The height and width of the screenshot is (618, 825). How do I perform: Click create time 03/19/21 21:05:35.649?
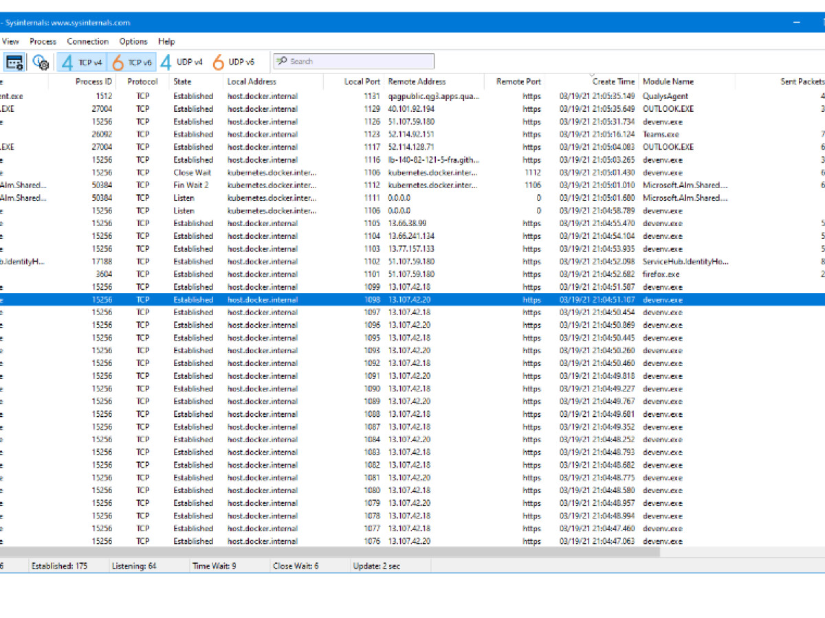(x=597, y=108)
